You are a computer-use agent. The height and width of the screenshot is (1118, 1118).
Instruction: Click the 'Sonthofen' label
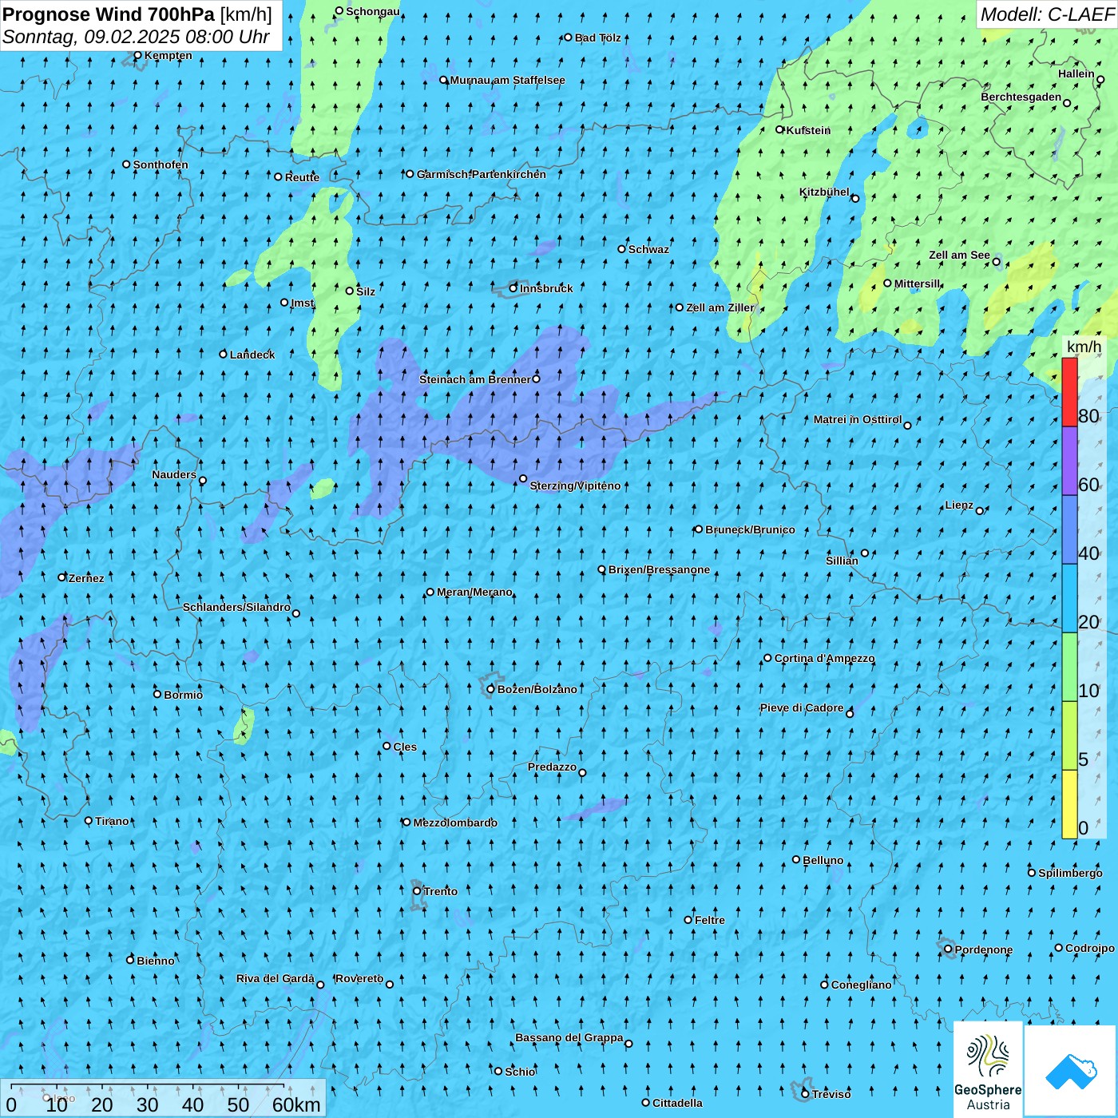click(161, 165)
